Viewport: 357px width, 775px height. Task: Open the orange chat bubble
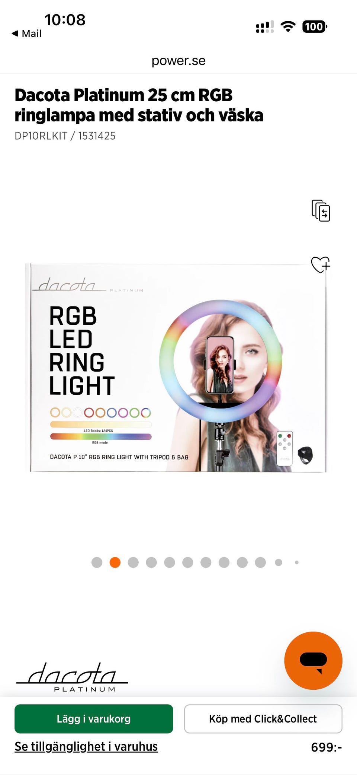[x=313, y=660]
